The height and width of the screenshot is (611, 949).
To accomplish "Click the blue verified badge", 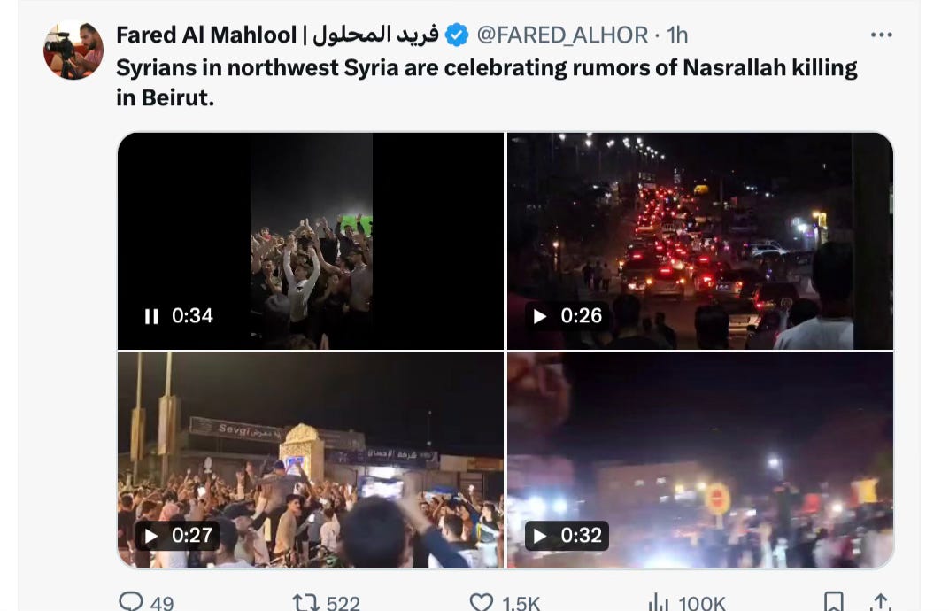I will (x=456, y=35).
